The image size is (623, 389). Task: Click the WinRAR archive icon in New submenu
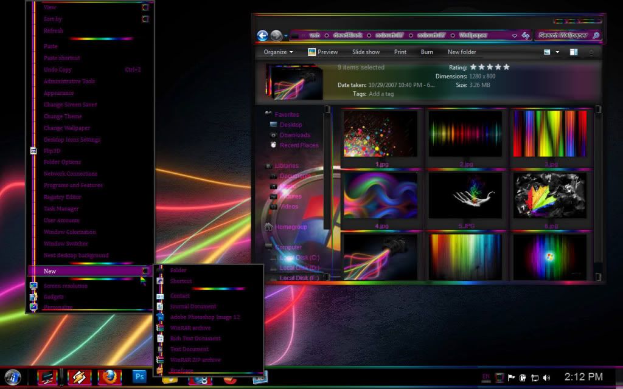tap(160, 328)
